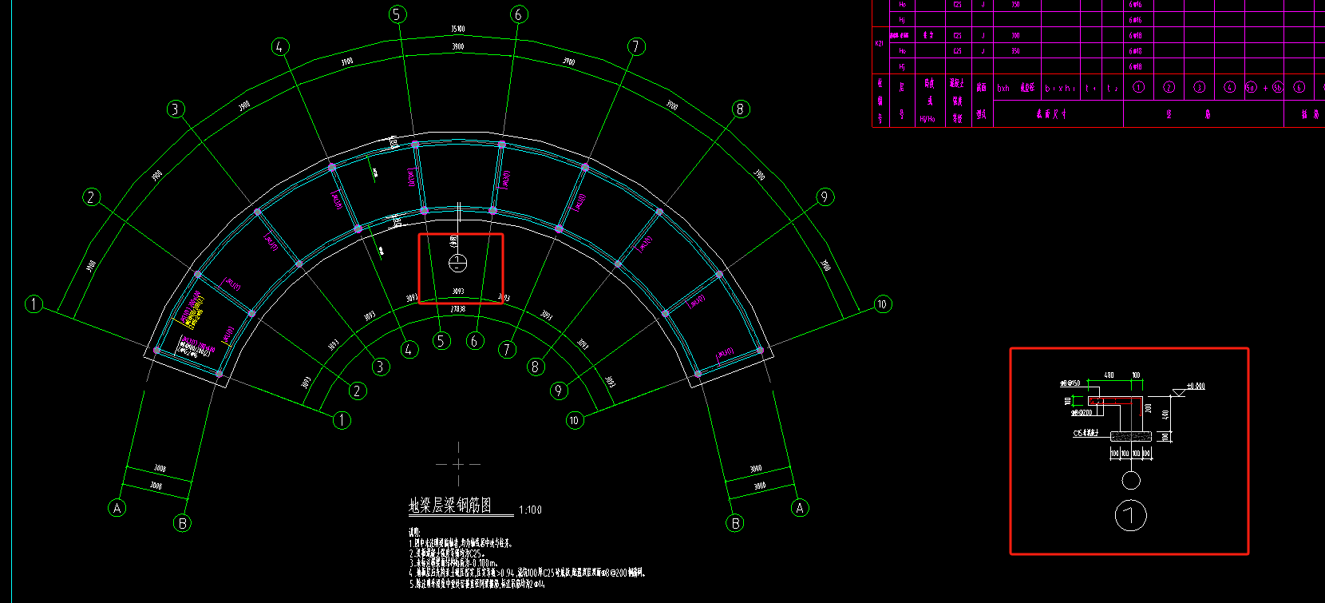The width and height of the screenshot is (1325, 603).
Task: Click circled 4 in the table header
Action: (x=1230, y=87)
